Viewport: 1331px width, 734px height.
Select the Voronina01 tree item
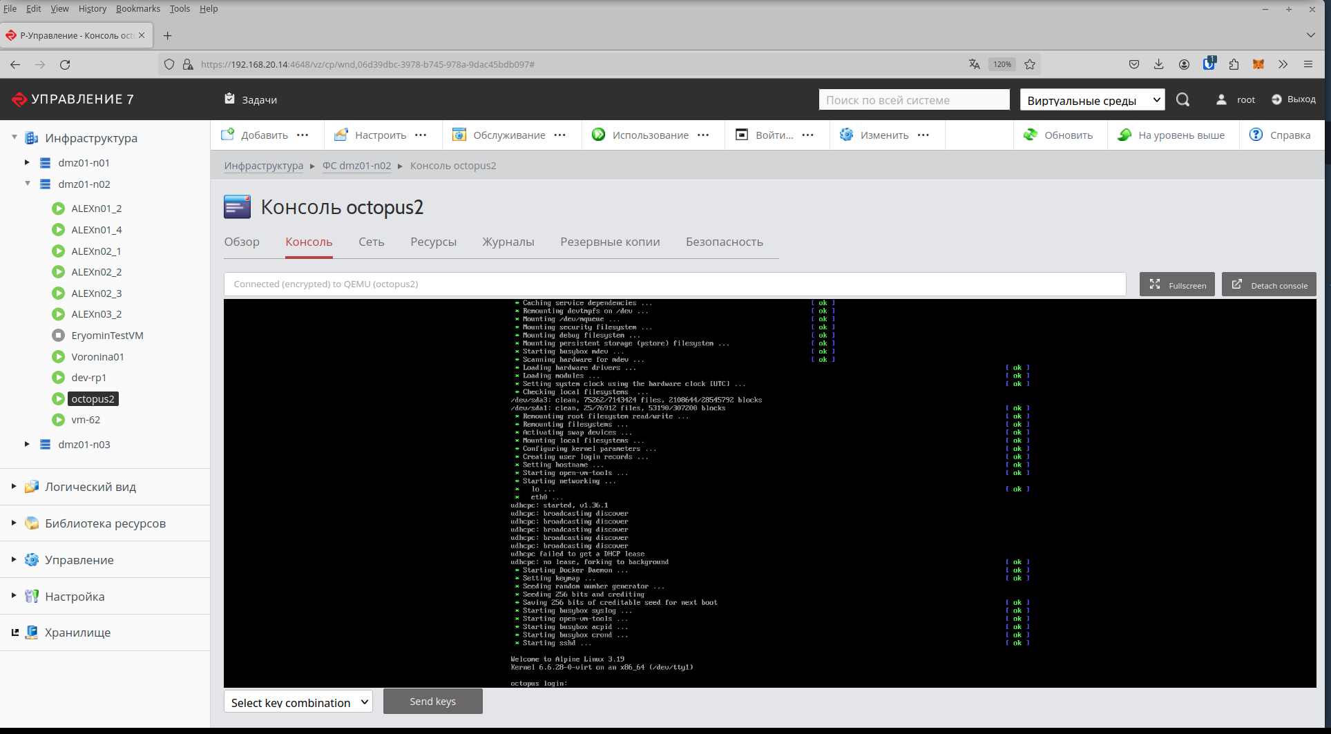click(x=97, y=357)
